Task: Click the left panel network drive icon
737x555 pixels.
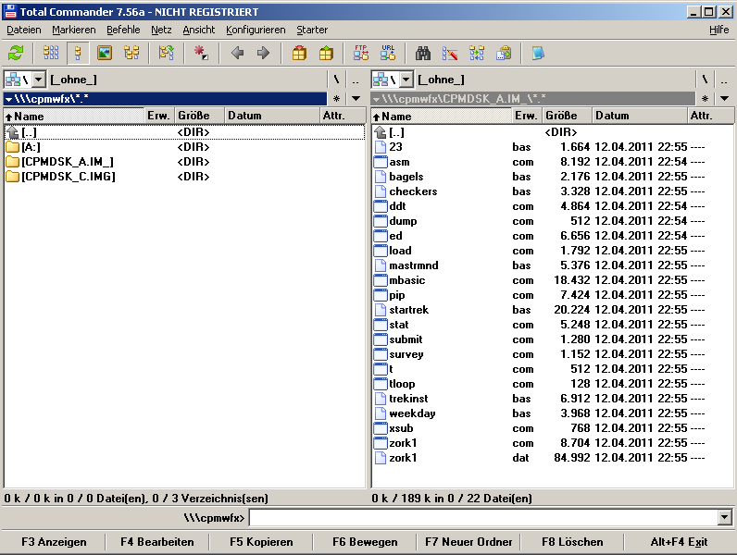Action: click(13, 80)
